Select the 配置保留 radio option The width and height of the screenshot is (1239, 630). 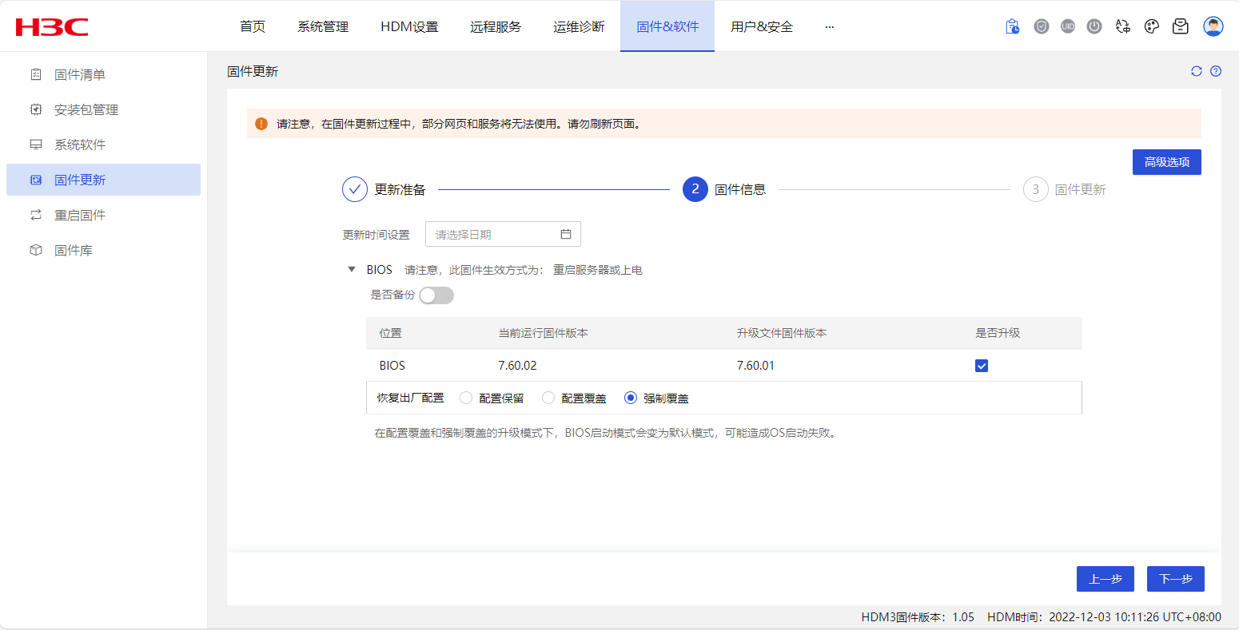click(466, 398)
